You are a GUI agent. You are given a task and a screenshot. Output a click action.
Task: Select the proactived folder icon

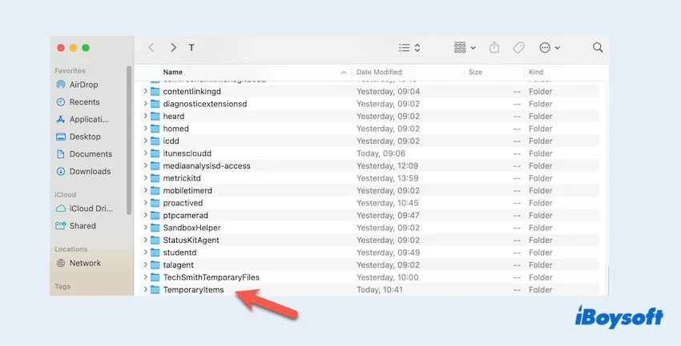click(x=155, y=203)
